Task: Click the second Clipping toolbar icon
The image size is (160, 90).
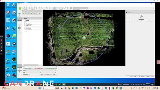Action: pos(62,8)
